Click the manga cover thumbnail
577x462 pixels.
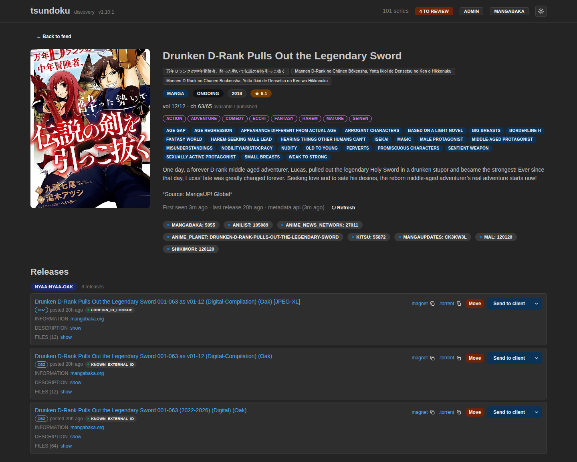click(90, 128)
